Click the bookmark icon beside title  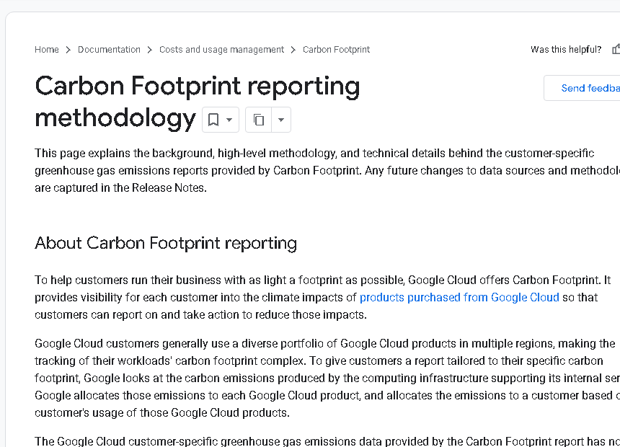click(x=213, y=120)
